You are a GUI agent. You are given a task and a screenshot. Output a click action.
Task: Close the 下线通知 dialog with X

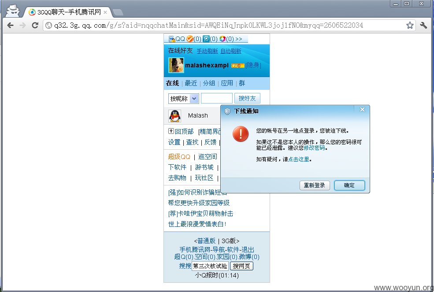362,110
